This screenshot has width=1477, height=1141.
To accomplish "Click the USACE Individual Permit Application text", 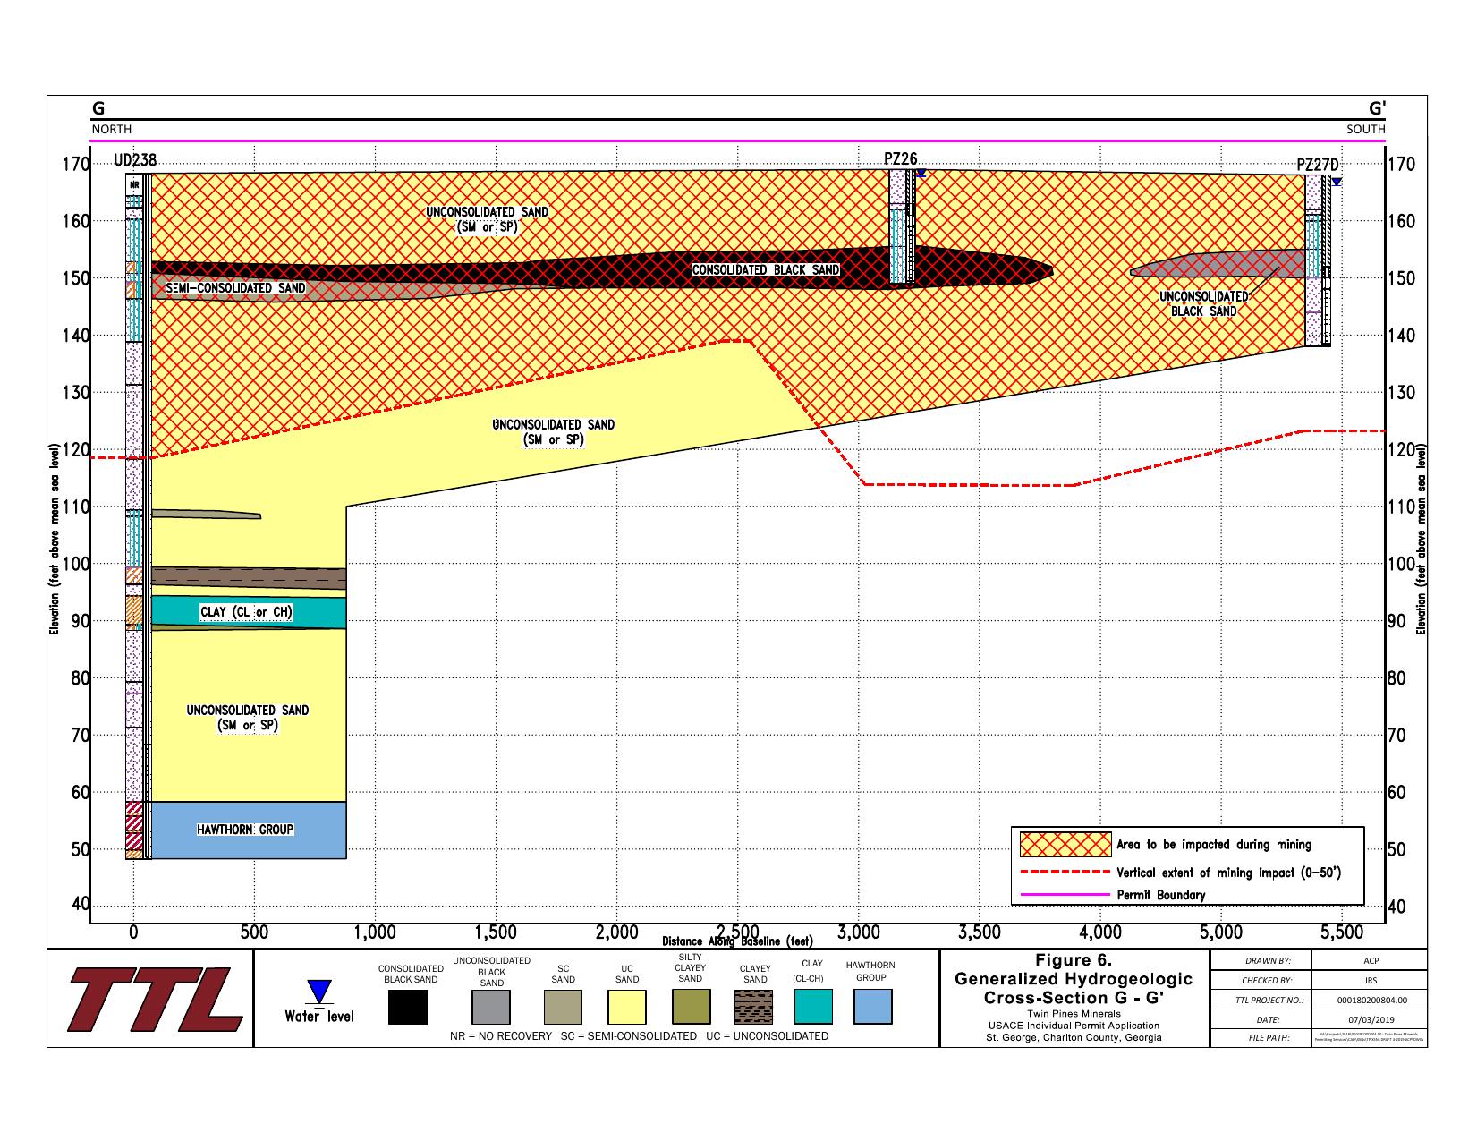I will pos(1074,1026).
